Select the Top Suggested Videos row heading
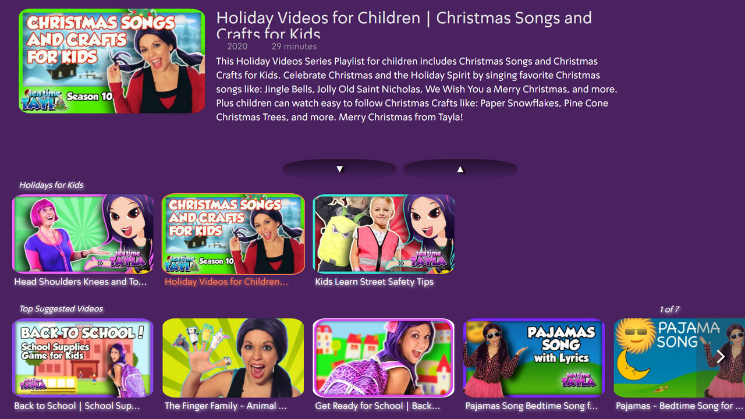The height and width of the screenshot is (419, 745). [61, 309]
